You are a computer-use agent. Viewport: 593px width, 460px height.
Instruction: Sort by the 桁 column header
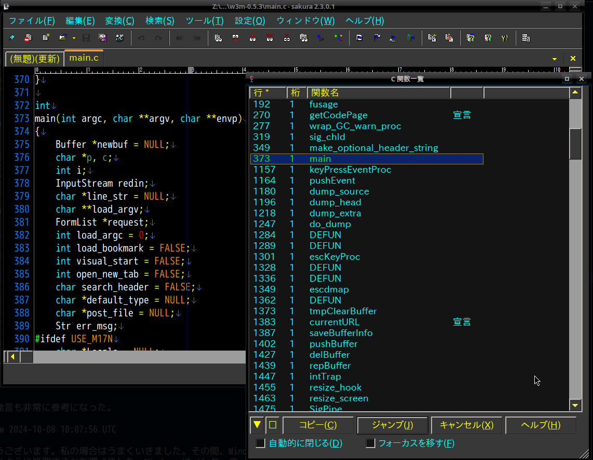pos(296,92)
